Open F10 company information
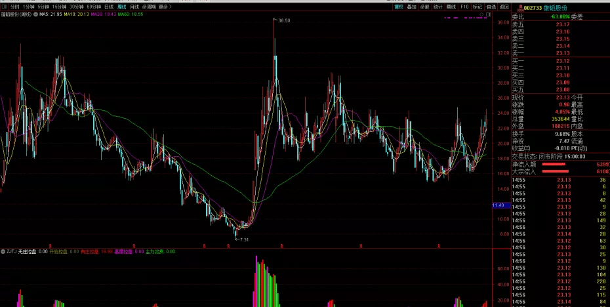The height and width of the screenshot is (307, 610). pyautogui.click(x=464, y=7)
